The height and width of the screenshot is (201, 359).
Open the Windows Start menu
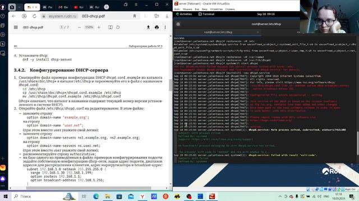(x=6, y=196)
